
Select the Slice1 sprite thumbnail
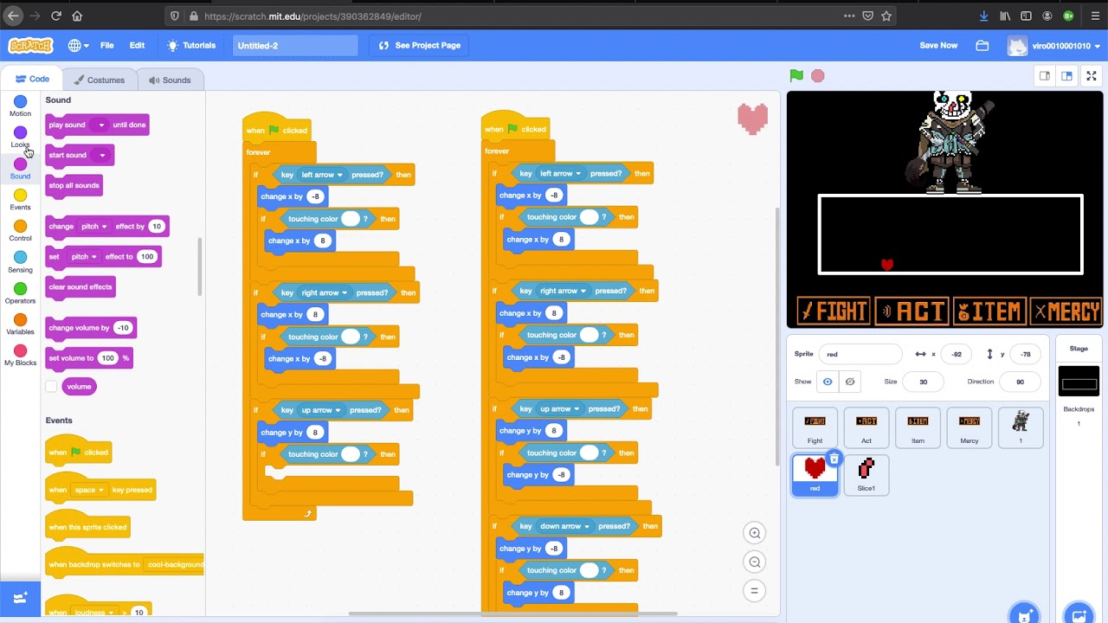point(866,475)
